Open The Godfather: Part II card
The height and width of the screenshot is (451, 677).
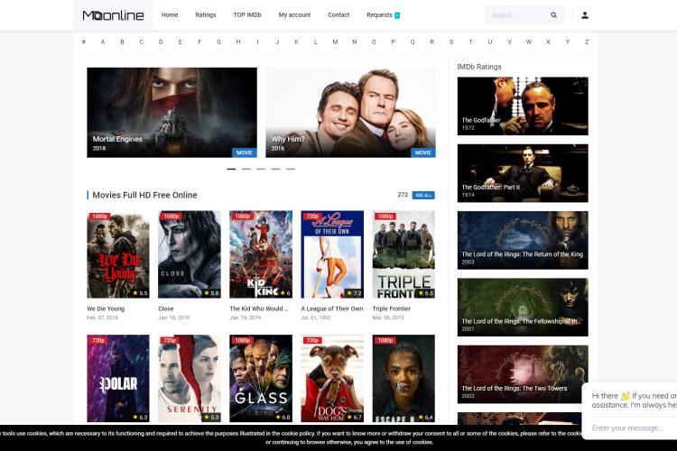[523, 173]
